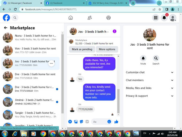Open Dre 3 beds 2 bath conversation
Screen dimensions: 182x137
pos(30,89)
